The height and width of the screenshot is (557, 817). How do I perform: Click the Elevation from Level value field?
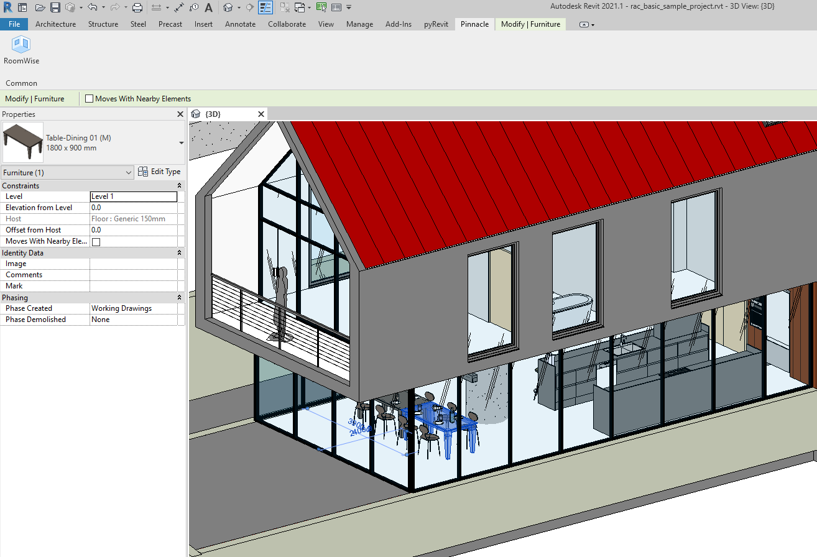pyautogui.click(x=134, y=208)
